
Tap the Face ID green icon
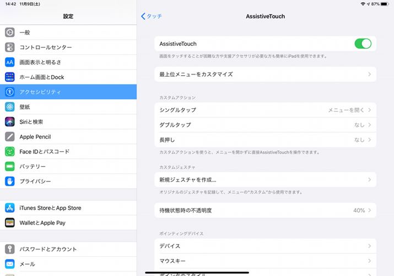click(x=9, y=151)
